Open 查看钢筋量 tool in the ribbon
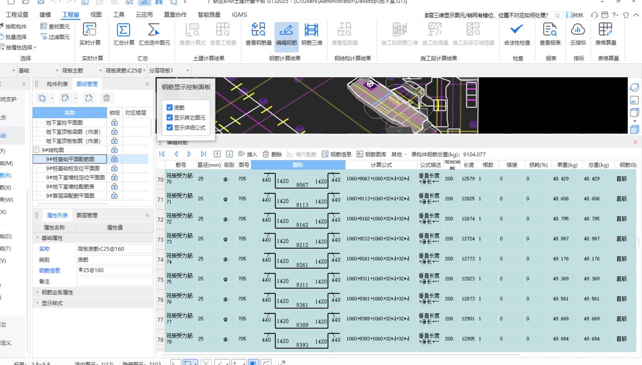 click(x=259, y=30)
